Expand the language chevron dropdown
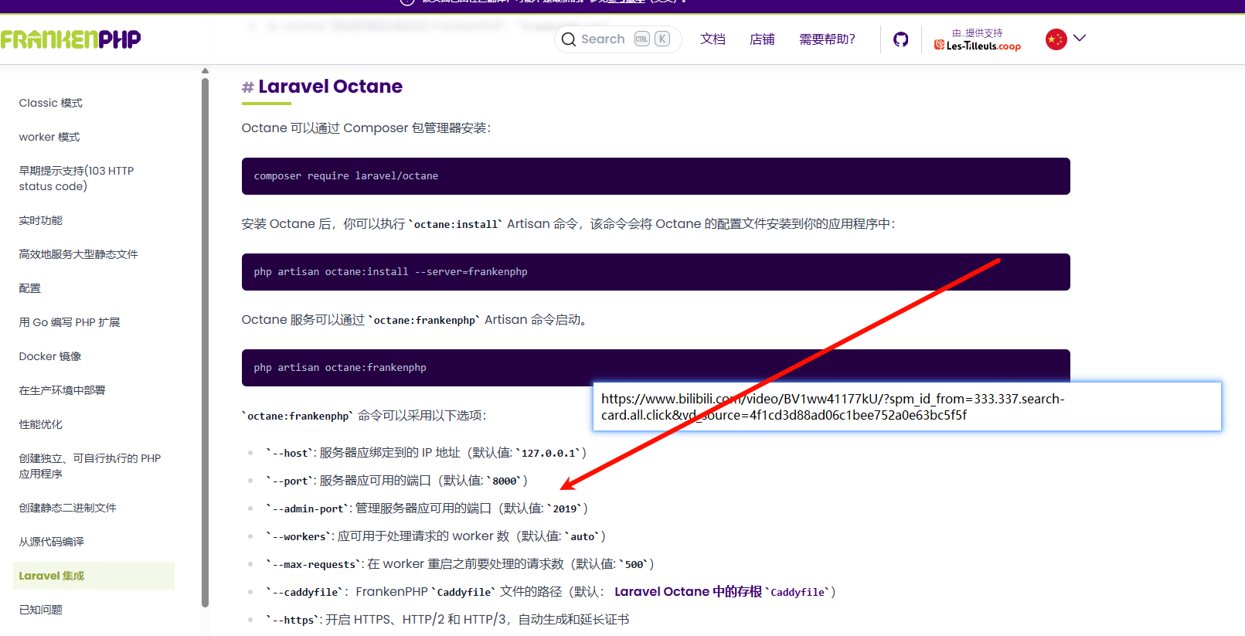Viewport: 1245px width, 636px height. 1080,38
